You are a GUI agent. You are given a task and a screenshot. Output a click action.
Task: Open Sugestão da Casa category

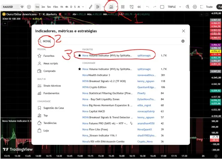(50, 108)
